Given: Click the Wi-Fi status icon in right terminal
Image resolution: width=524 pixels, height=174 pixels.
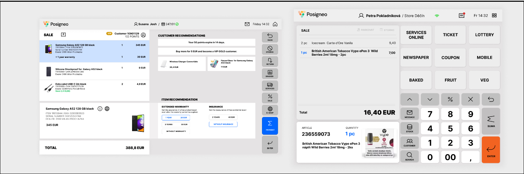Looking at the screenshot, I should pyautogui.click(x=437, y=16).
